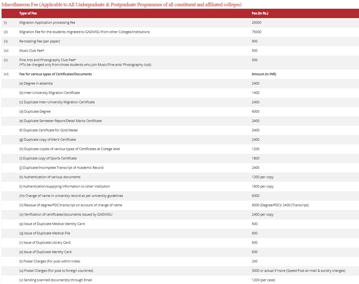The image size is (359, 284).
Task: Click the 75000 migration fee amount
Action: tap(257, 32)
